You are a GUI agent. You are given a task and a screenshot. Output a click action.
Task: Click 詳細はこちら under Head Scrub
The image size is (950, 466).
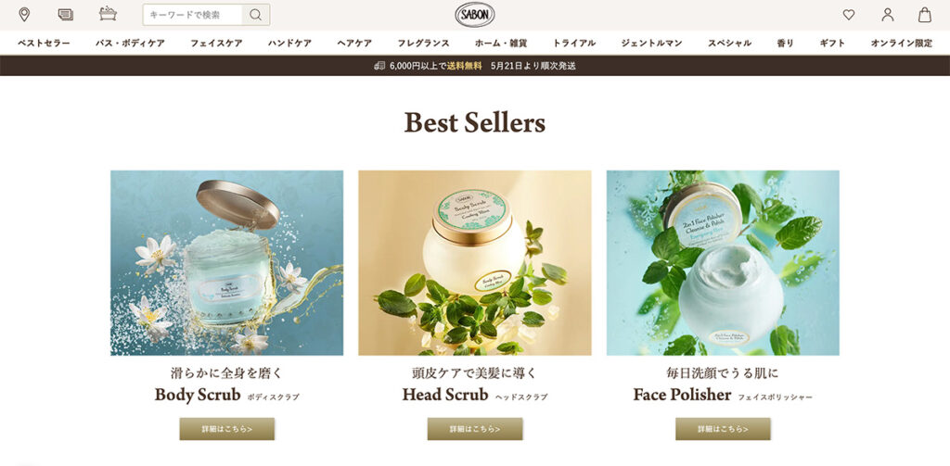475,429
